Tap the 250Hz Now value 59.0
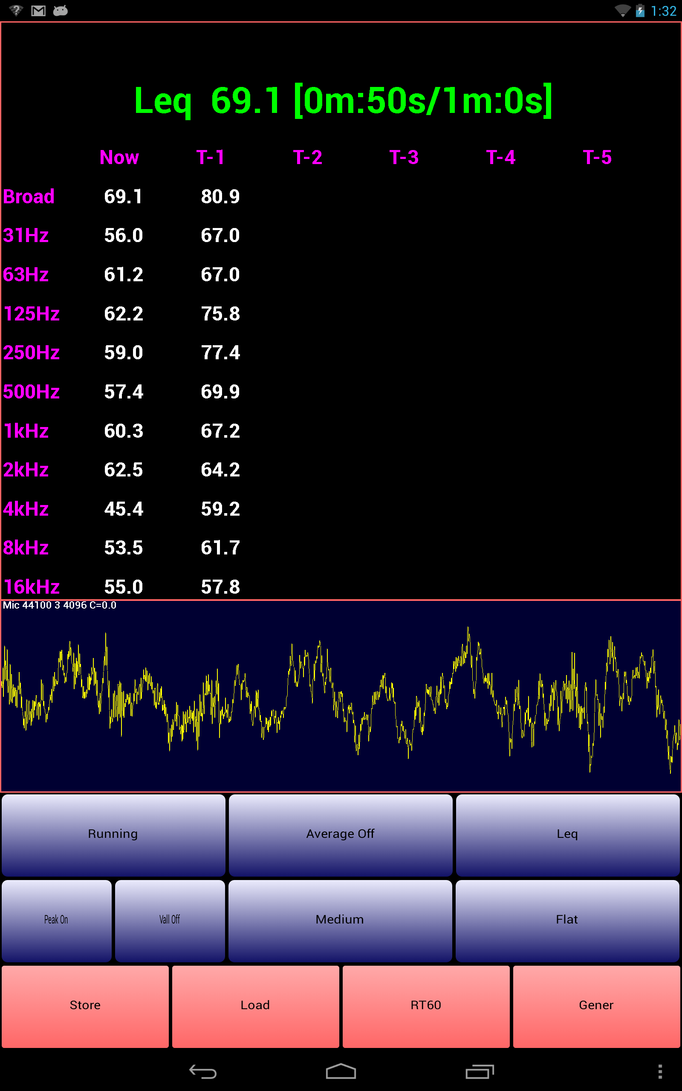 124,352
